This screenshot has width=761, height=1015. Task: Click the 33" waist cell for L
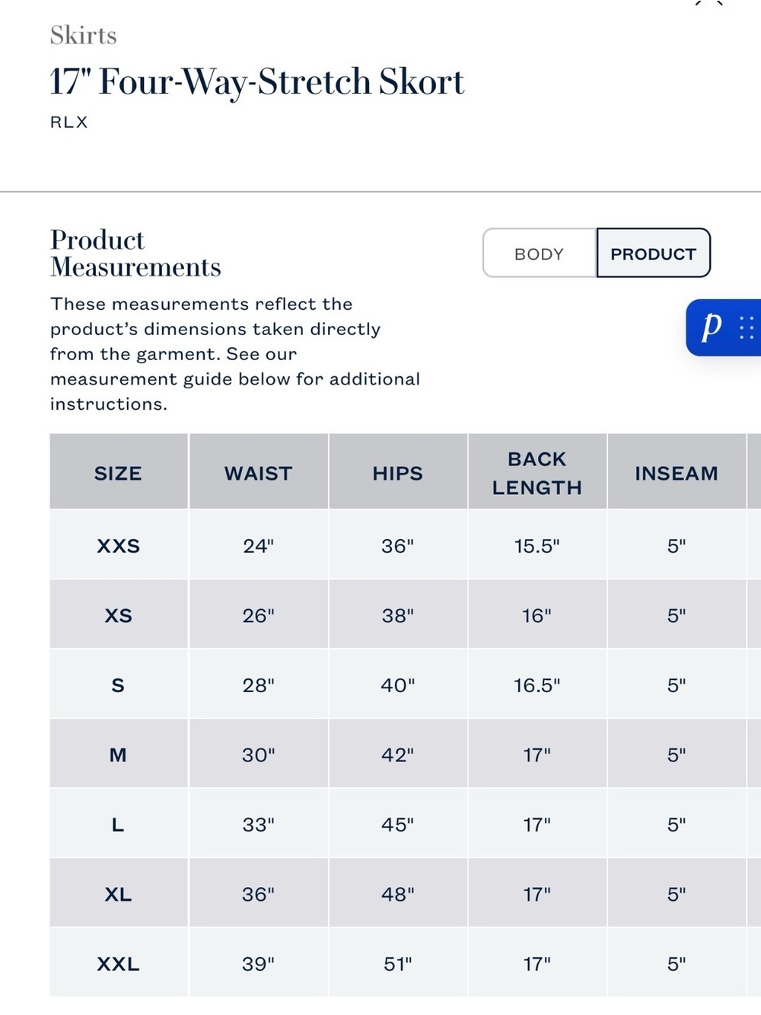tap(258, 825)
